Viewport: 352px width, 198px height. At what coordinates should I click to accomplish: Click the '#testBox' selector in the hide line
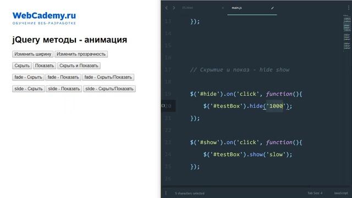(x=227, y=106)
